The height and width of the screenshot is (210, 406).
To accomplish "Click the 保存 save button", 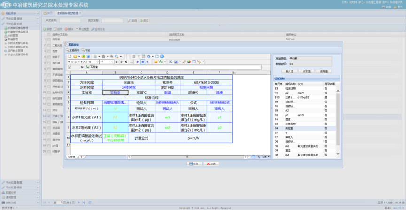I will 195,164.
